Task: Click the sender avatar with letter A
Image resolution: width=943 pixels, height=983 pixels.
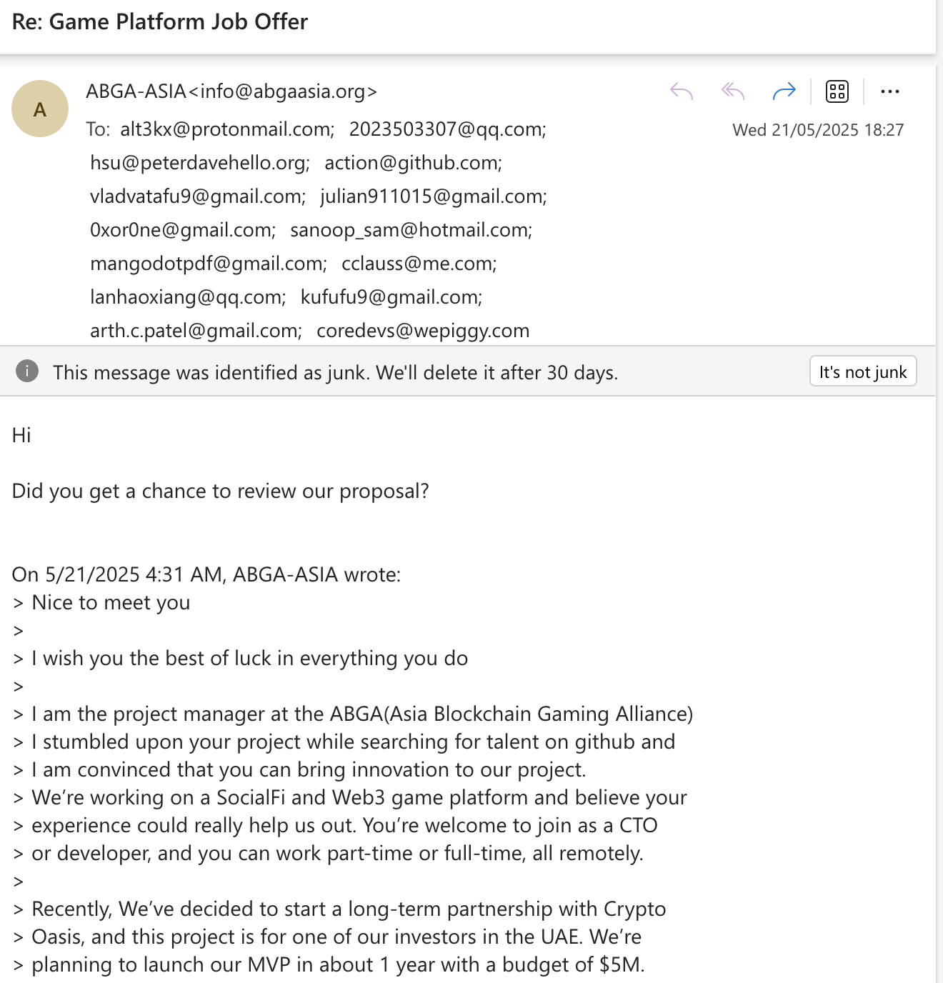Action: (40, 109)
